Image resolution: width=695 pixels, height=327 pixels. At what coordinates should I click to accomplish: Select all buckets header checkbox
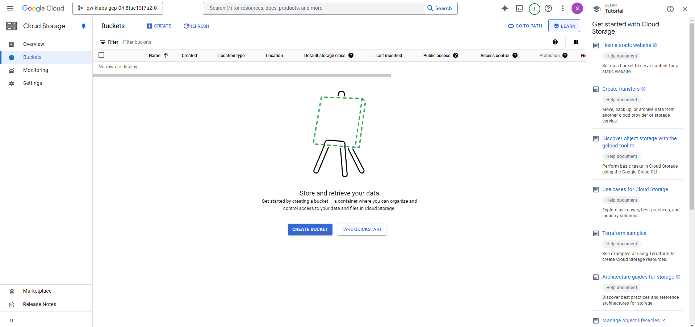[x=101, y=55]
